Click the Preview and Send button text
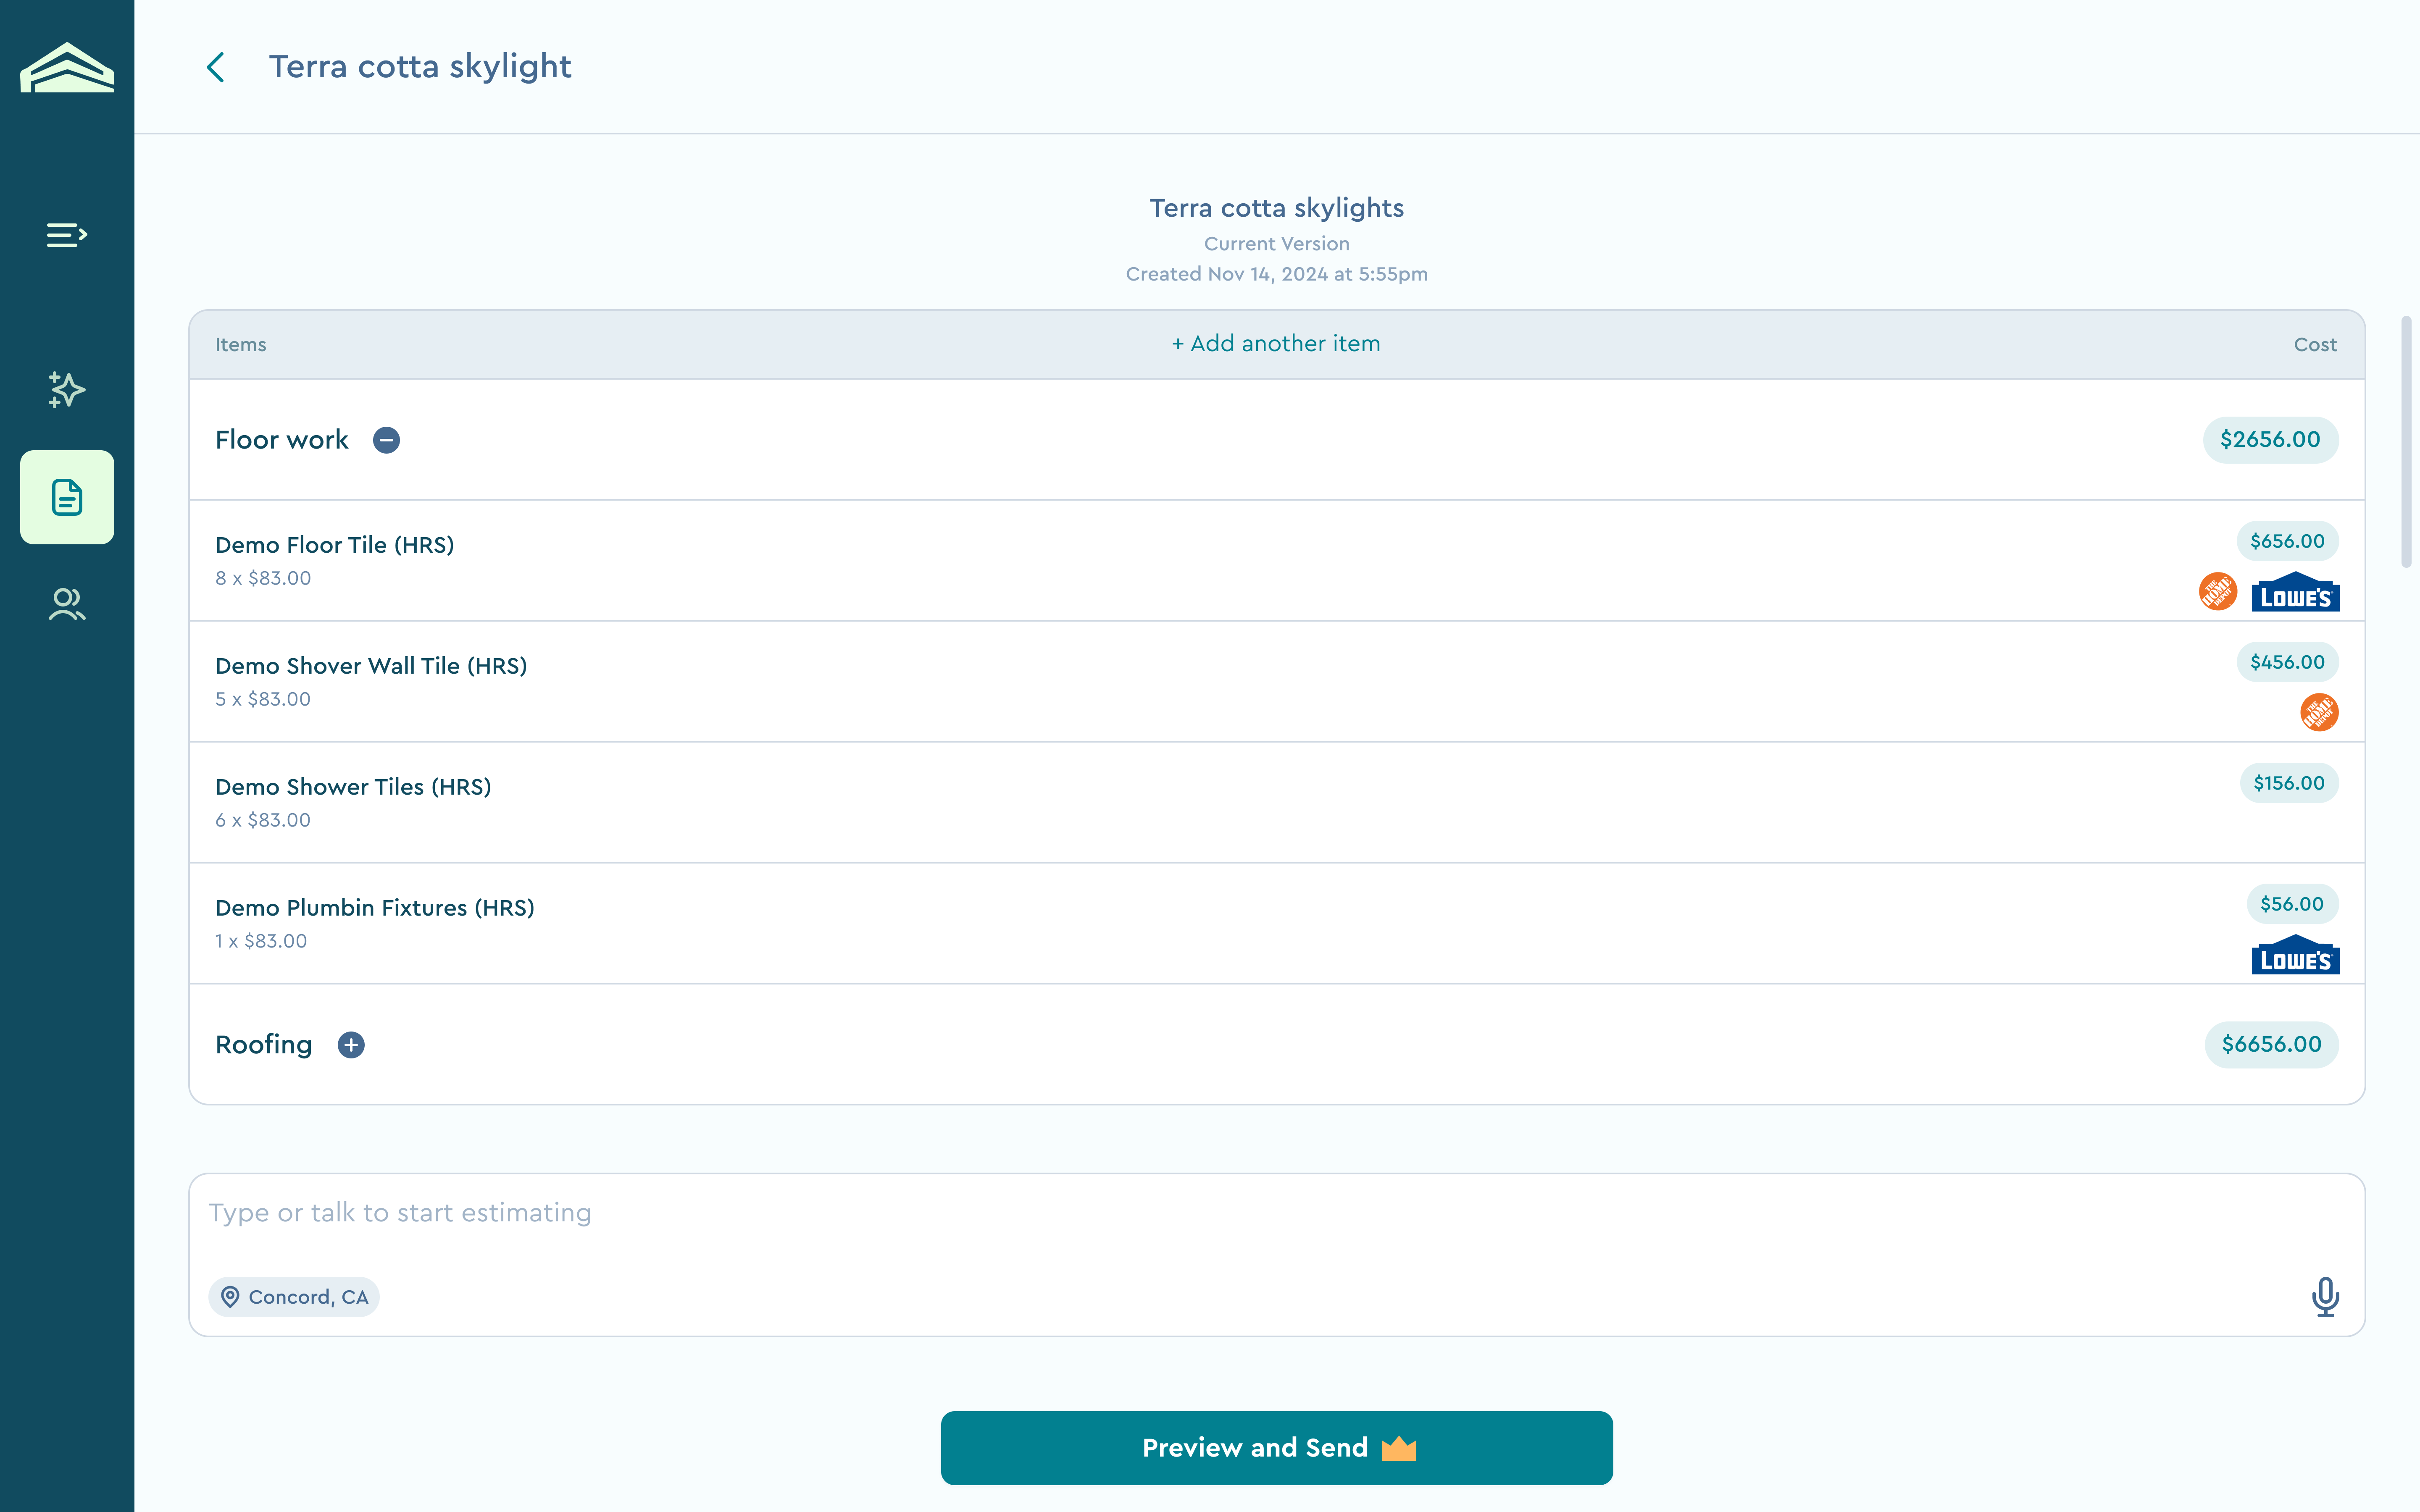 click(x=1255, y=1448)
